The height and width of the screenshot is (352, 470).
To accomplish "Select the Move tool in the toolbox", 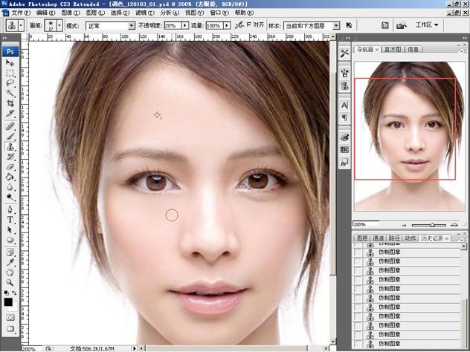I will click(10, 63).
